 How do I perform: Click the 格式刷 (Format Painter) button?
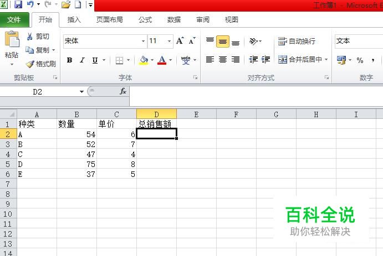click(x=41, y=64)
